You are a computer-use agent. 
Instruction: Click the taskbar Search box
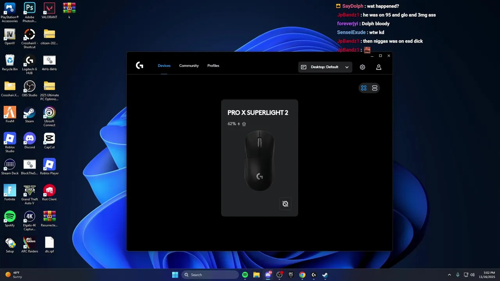[211, 275]
